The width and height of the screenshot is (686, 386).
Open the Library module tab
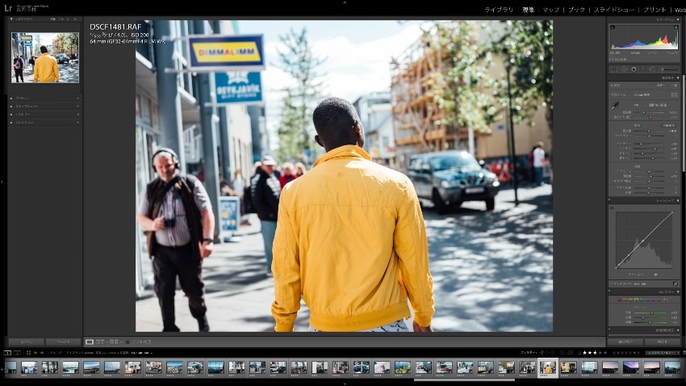498,10
